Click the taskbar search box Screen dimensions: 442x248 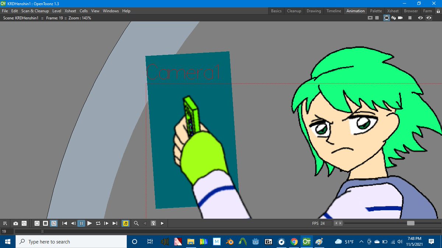[71, 242]
